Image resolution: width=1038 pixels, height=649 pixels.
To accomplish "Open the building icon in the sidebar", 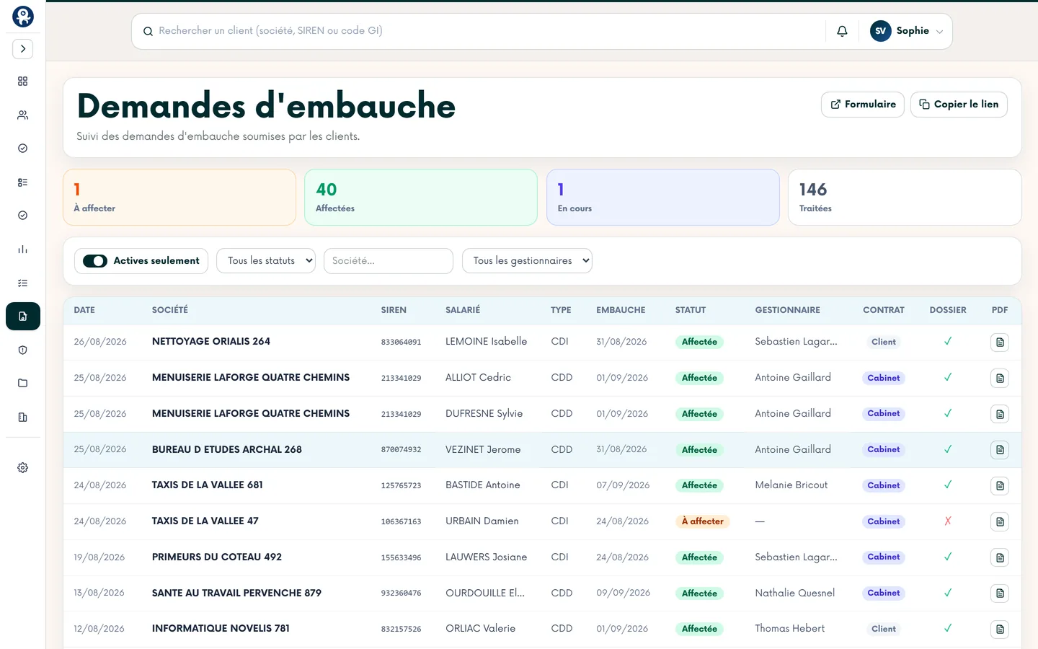I will click(23, 417).
